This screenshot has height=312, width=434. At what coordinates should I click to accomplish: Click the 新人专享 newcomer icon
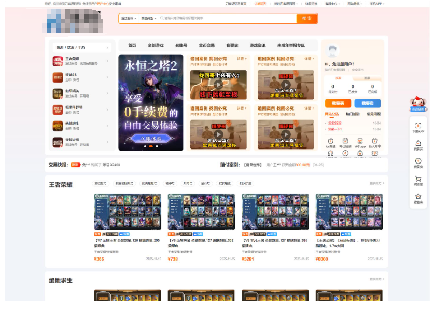pos(374,140)
